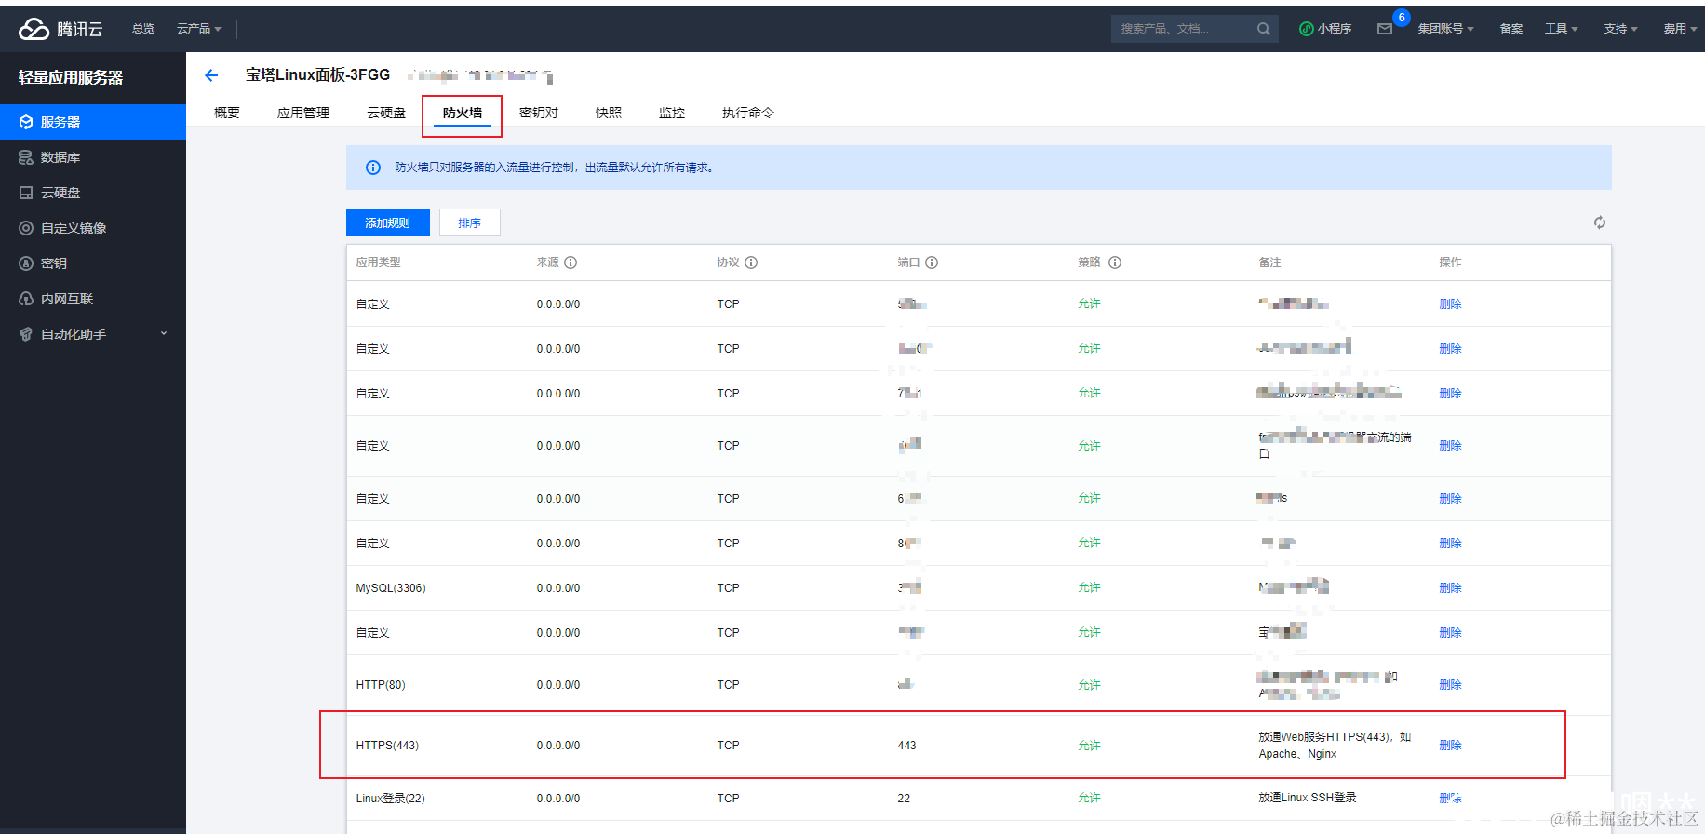
Task: Switch to the 快照 tab
Action: [x=609, y=113]
